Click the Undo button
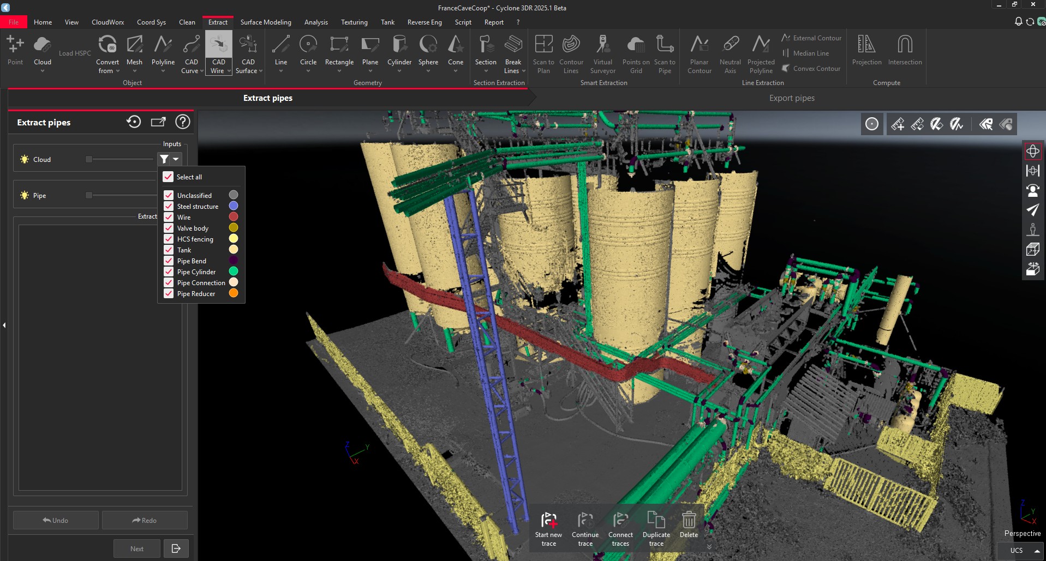The width and height of the screenshot is (1046, 561). [55, 520]
